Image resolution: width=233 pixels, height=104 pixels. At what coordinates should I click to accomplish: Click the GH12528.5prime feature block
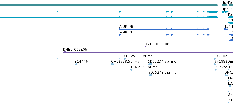[x=113, y=64]
